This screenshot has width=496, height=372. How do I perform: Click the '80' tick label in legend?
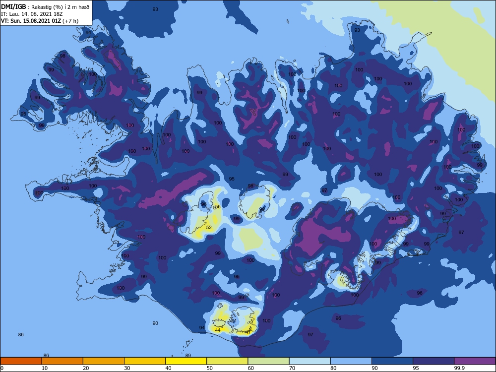coord(333,368)
